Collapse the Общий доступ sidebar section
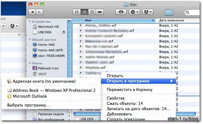Screen dimensions: 203x124 point(30,40)
